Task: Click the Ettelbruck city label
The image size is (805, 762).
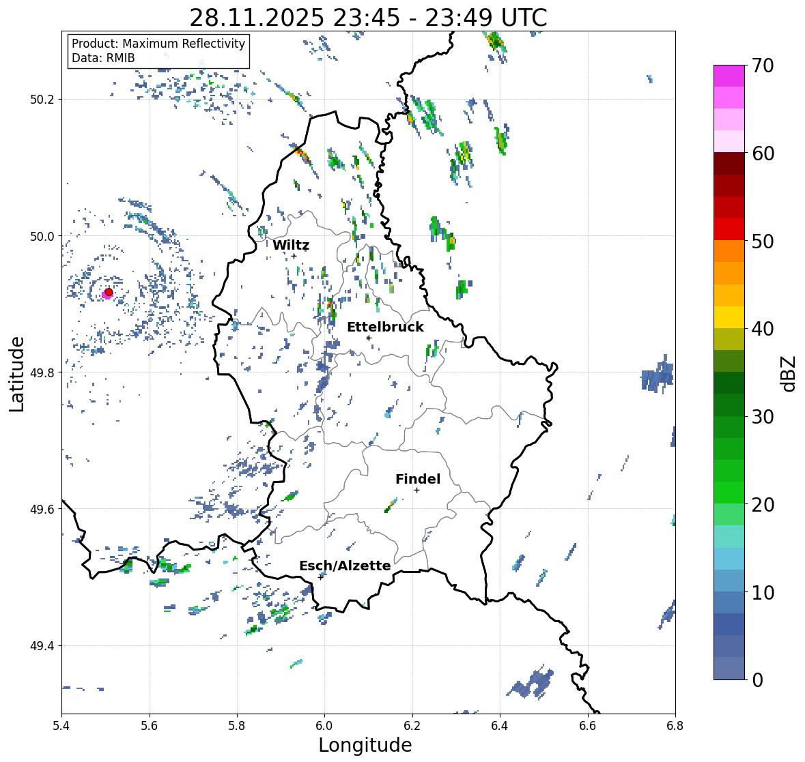Action: click(x=385, y=327)
